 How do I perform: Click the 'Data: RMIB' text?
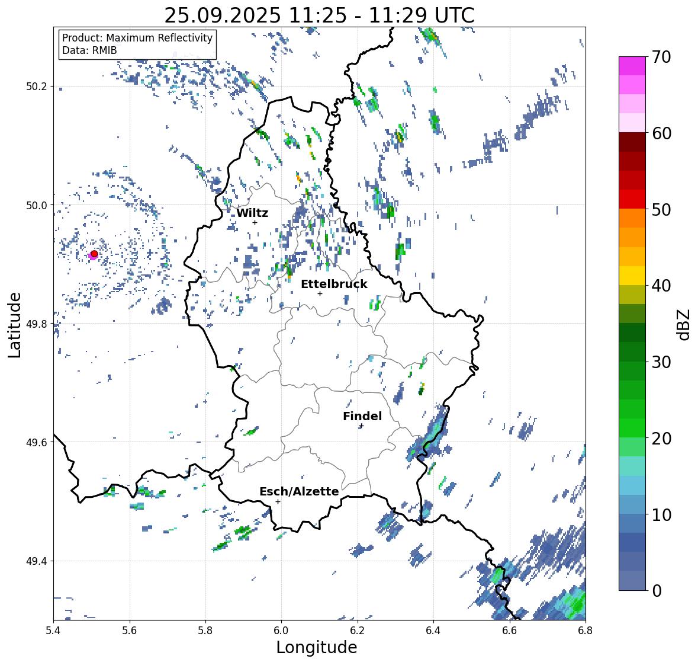89,50
